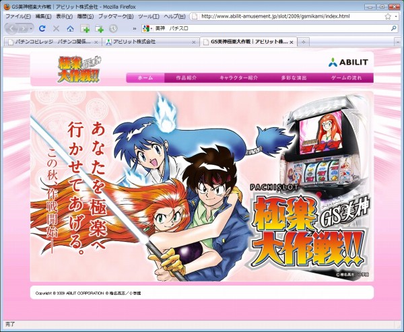This screenshot has height=332, width=404.
Task: Open the Google search engine dropdown
Action: coord(147,28)
